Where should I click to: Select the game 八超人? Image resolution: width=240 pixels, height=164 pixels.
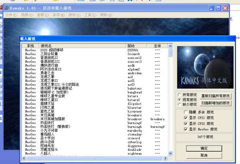[46, 154]
